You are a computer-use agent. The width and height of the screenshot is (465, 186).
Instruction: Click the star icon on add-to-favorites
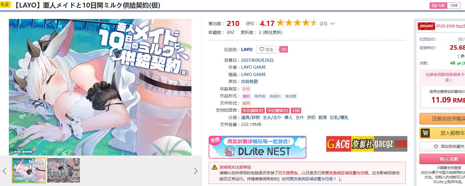pyautogui.click(x=436, y=146)
